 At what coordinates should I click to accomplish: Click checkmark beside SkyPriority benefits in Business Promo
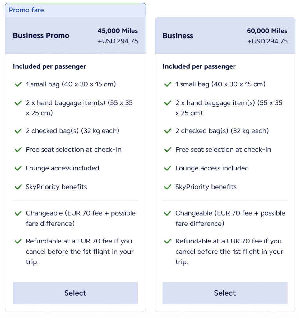click(18, 187)
